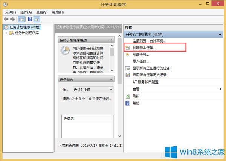This screenshot has width=226, height=161.
Task: Toggle the show/hide console tree toolbar icon
Action: point(21,19)
